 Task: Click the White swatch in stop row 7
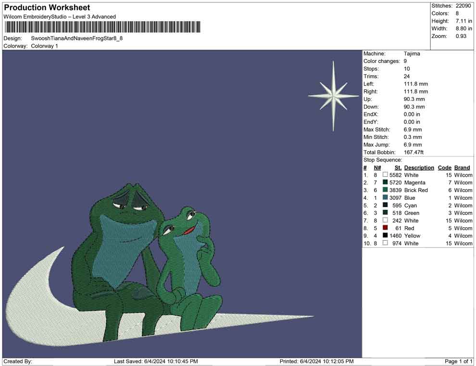pyautogui.click(x=385, y=220)
